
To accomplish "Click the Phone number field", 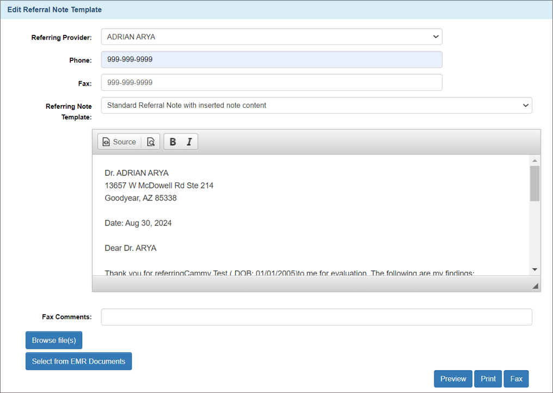I will coord(272,60).
